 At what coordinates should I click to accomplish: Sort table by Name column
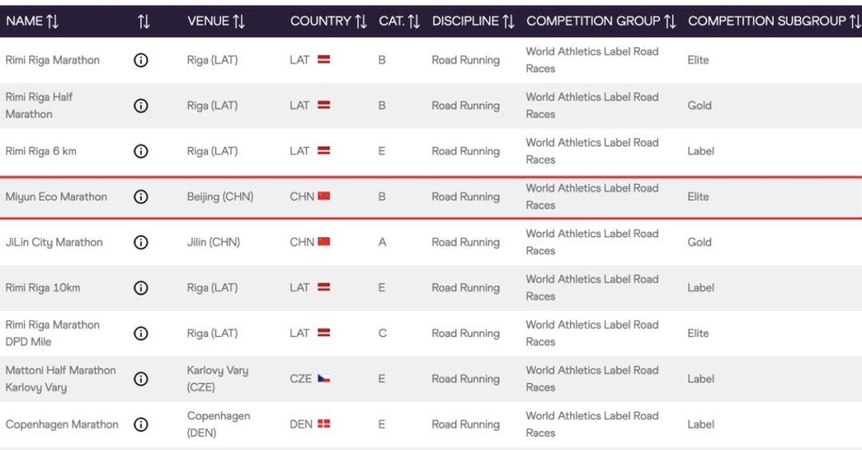24,22
